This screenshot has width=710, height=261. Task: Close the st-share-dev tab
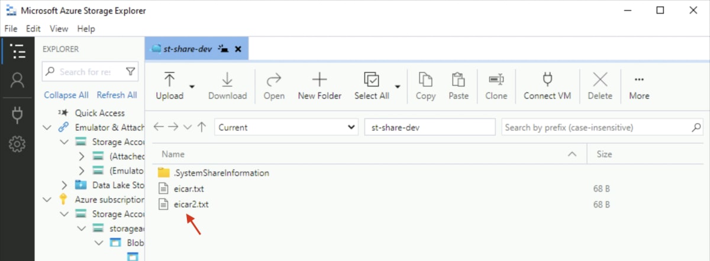238,49
